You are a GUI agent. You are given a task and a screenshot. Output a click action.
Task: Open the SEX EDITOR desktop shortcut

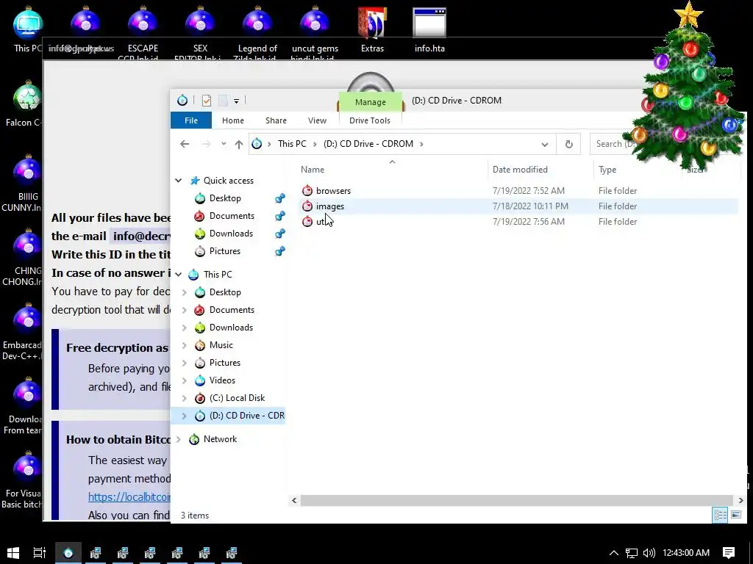point(200,31)
